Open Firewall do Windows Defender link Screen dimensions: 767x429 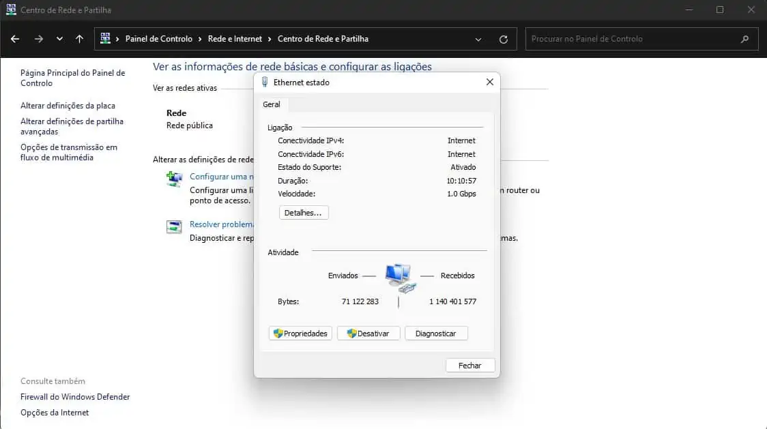pos(75,396)
